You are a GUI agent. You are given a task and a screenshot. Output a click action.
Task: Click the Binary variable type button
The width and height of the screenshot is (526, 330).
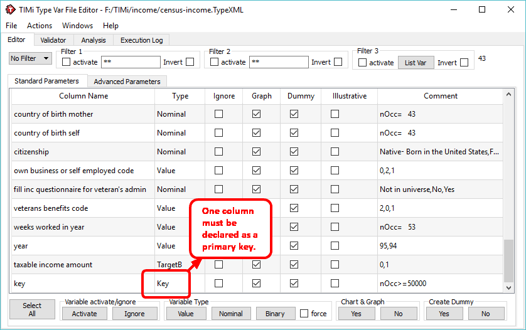[275, 314]
